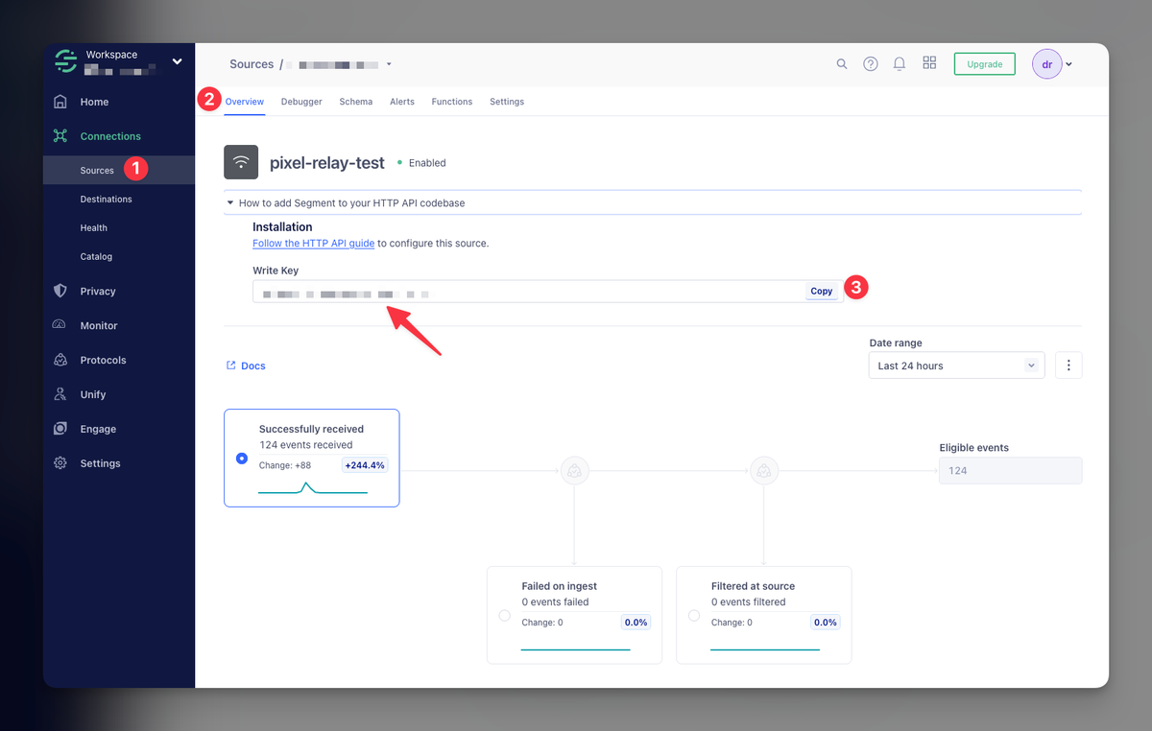The height and width of the screenshot is (731, 1152).
Task: Select the Successfully received radio button
Action: tap(242, 459)
